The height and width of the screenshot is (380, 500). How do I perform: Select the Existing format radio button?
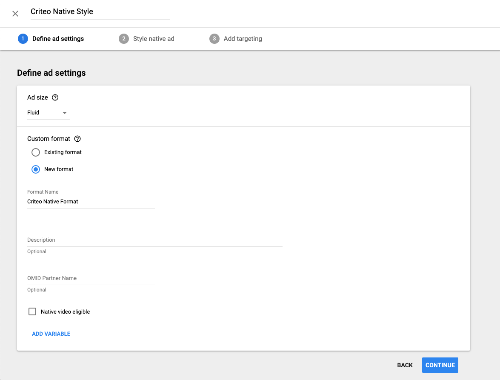[36, 152]
